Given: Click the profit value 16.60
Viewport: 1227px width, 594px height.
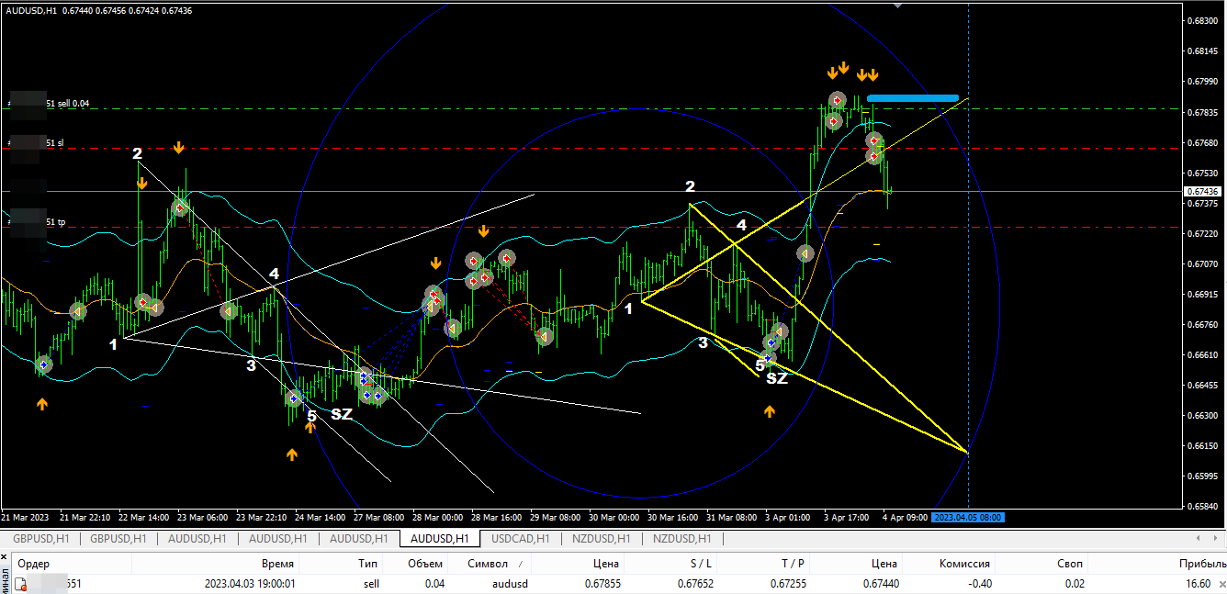Looking at the screenshot, I should point(1198,584).
